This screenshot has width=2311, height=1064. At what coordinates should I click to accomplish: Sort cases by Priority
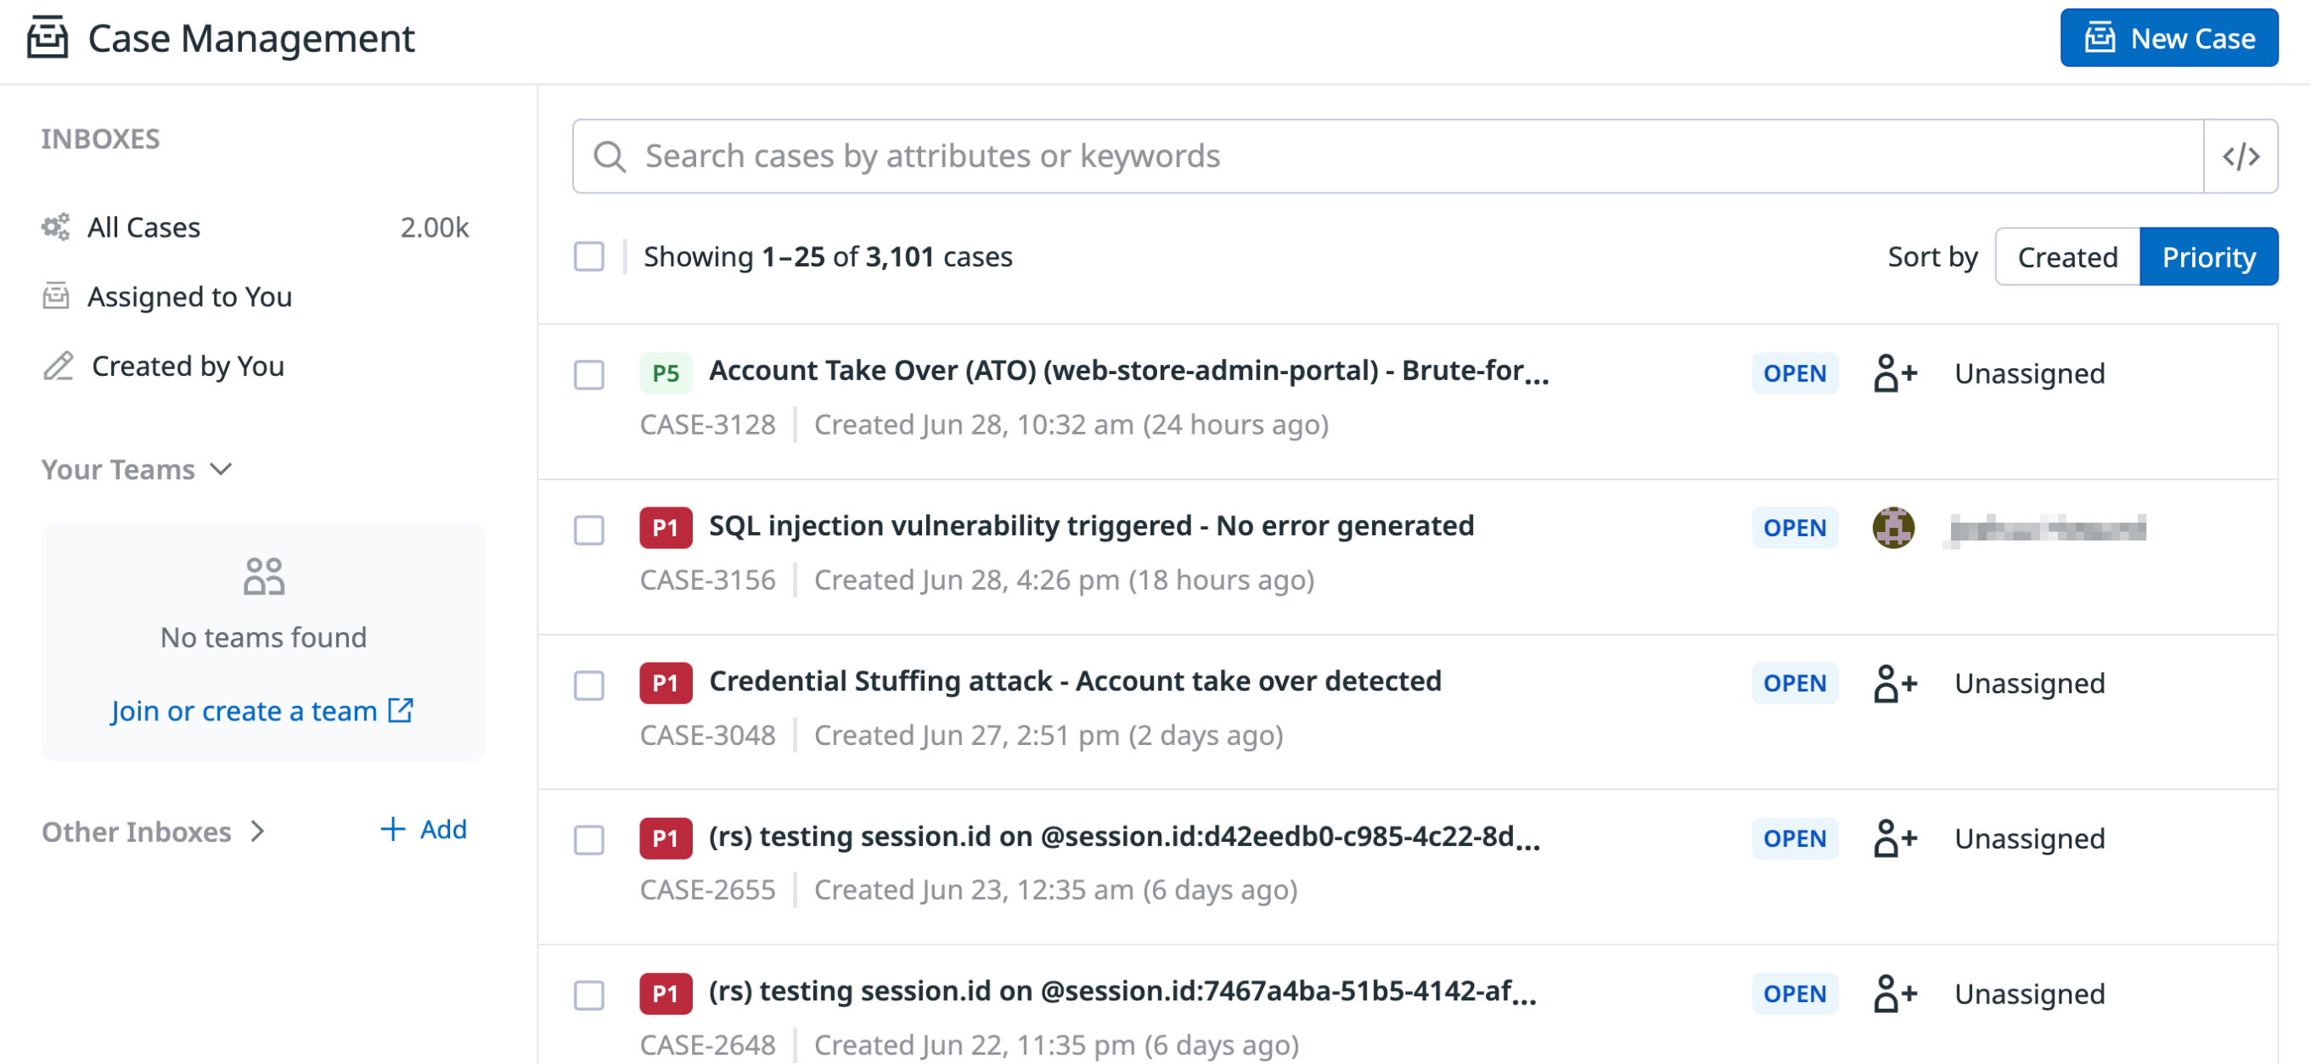click(2207, 256)
